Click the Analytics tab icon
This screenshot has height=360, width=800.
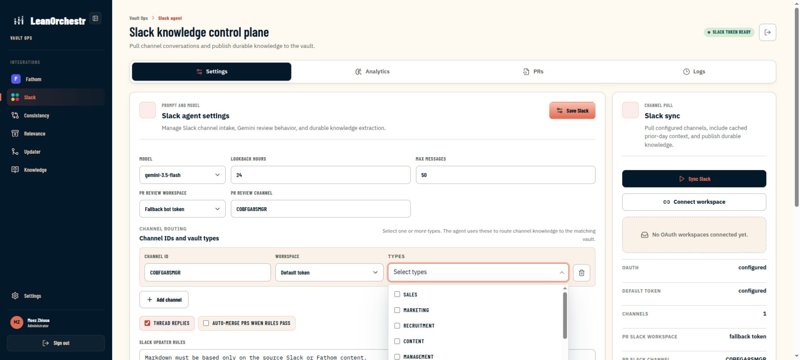point(358,71)
